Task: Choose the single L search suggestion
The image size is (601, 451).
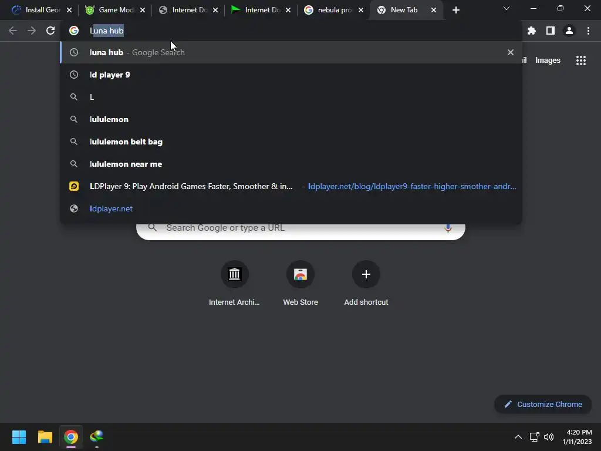Action: [x=291, y=97]
